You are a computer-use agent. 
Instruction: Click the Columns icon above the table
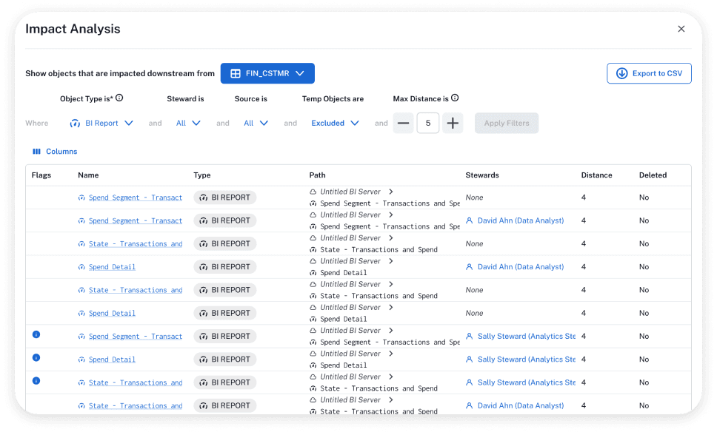pyautogui.click(x=36, y=152)
